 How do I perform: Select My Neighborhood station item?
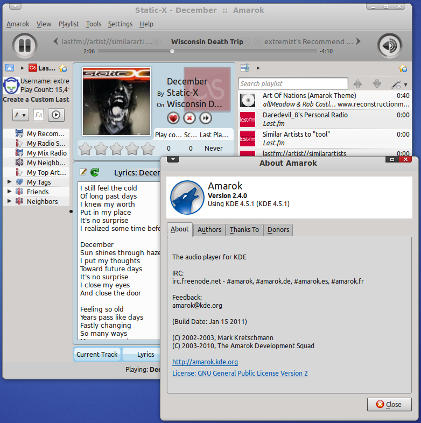36,163
